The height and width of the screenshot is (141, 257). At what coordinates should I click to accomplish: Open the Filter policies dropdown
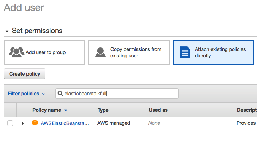tap(27, 94)
